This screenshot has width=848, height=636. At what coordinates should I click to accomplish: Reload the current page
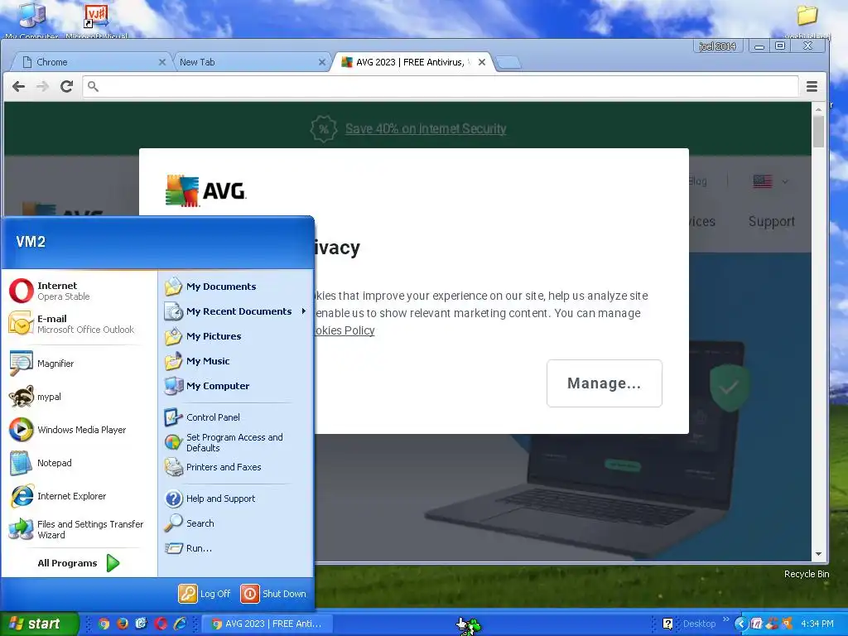(66, 86)
